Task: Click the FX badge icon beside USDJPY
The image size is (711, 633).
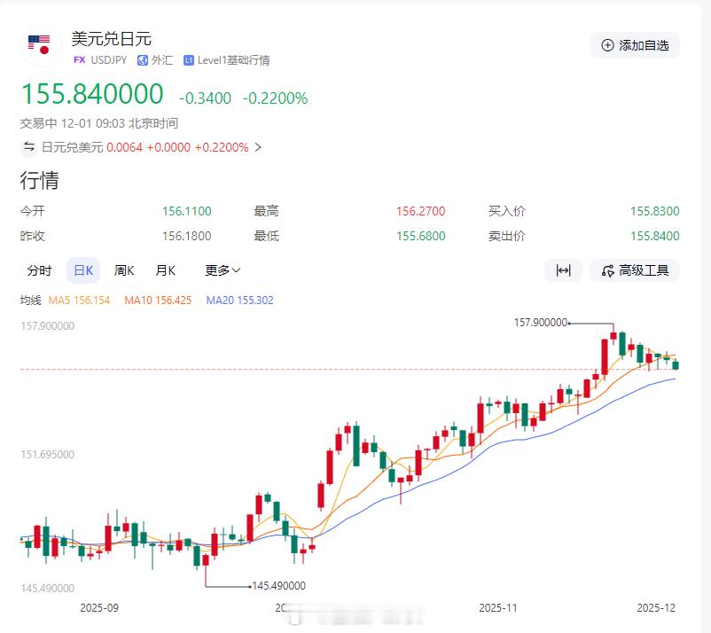Action: [80, 60]
